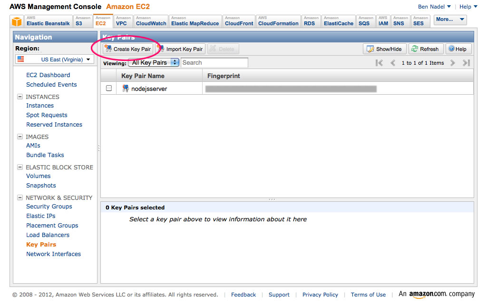Open Bundle Tasks link

pyautogui.click(x=45, y=155)
